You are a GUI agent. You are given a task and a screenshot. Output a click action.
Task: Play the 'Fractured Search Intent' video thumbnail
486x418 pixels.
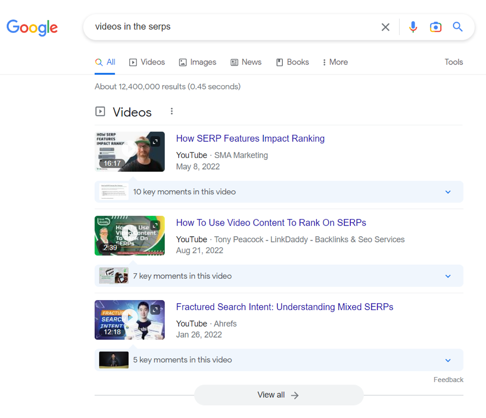point(130,320)
